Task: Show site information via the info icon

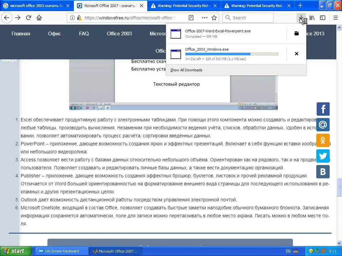Action: 72,18
